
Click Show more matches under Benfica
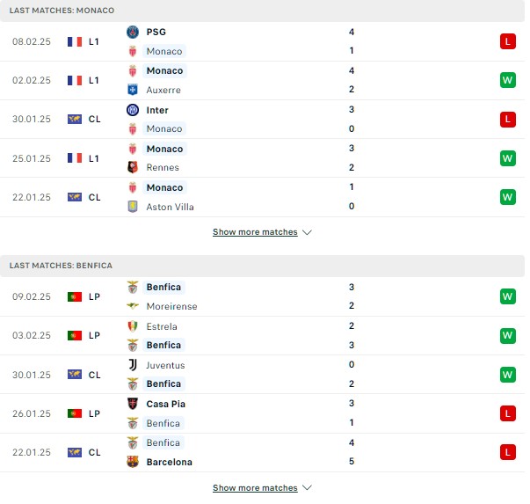click(x=255, y=488)
